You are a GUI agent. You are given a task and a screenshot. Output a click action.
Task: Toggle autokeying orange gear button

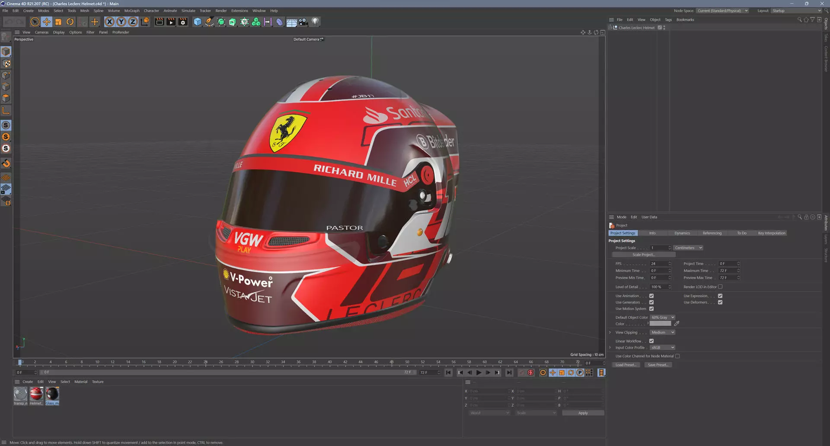543,372
